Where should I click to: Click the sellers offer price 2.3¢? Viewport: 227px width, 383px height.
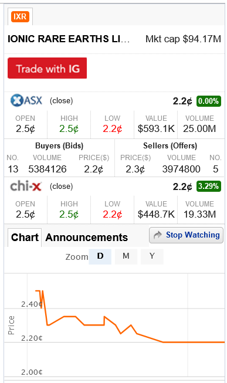pos(135,169)
